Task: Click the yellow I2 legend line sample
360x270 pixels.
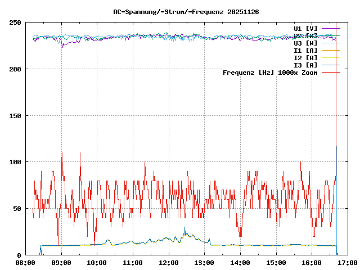Action: pos(331,57)
